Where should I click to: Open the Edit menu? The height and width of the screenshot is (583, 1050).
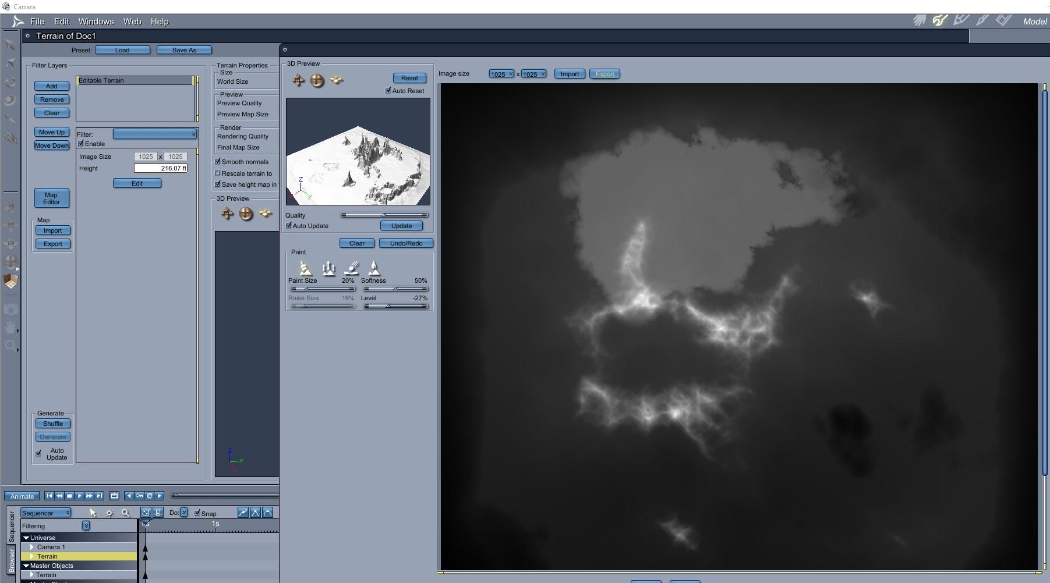pos(62,22)
